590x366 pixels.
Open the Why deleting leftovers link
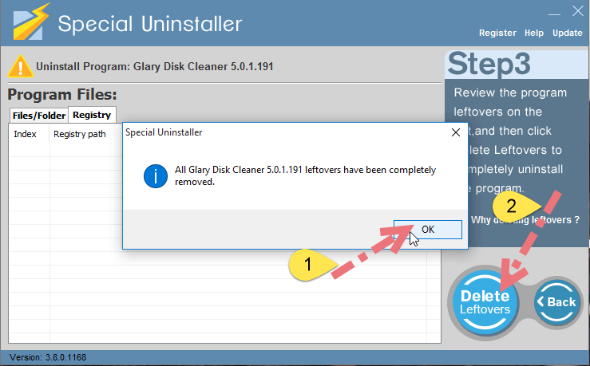point(525,220)
